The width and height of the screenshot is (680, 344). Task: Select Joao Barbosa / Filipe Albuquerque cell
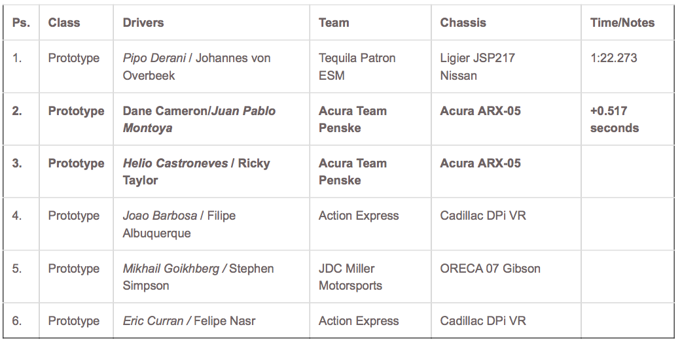179,224
